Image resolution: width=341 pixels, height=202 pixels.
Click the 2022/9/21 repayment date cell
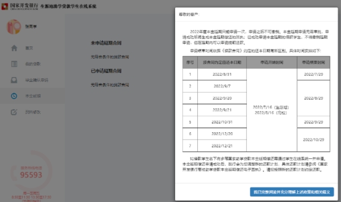click(222, 110)
